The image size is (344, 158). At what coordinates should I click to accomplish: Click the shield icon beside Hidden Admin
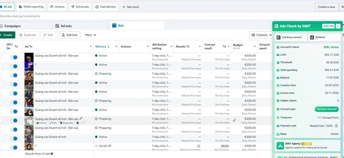tap(278, 101)
